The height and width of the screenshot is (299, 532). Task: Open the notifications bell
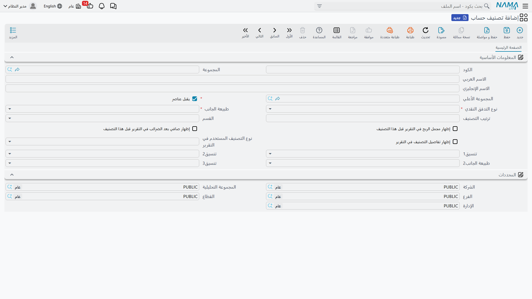coord(102,6)
